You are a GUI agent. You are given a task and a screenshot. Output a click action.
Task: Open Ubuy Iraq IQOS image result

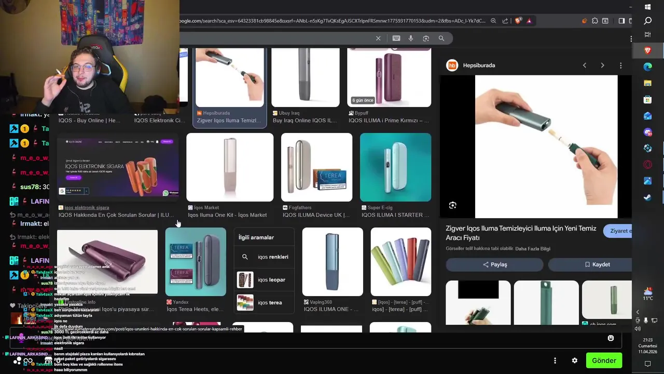306,77
